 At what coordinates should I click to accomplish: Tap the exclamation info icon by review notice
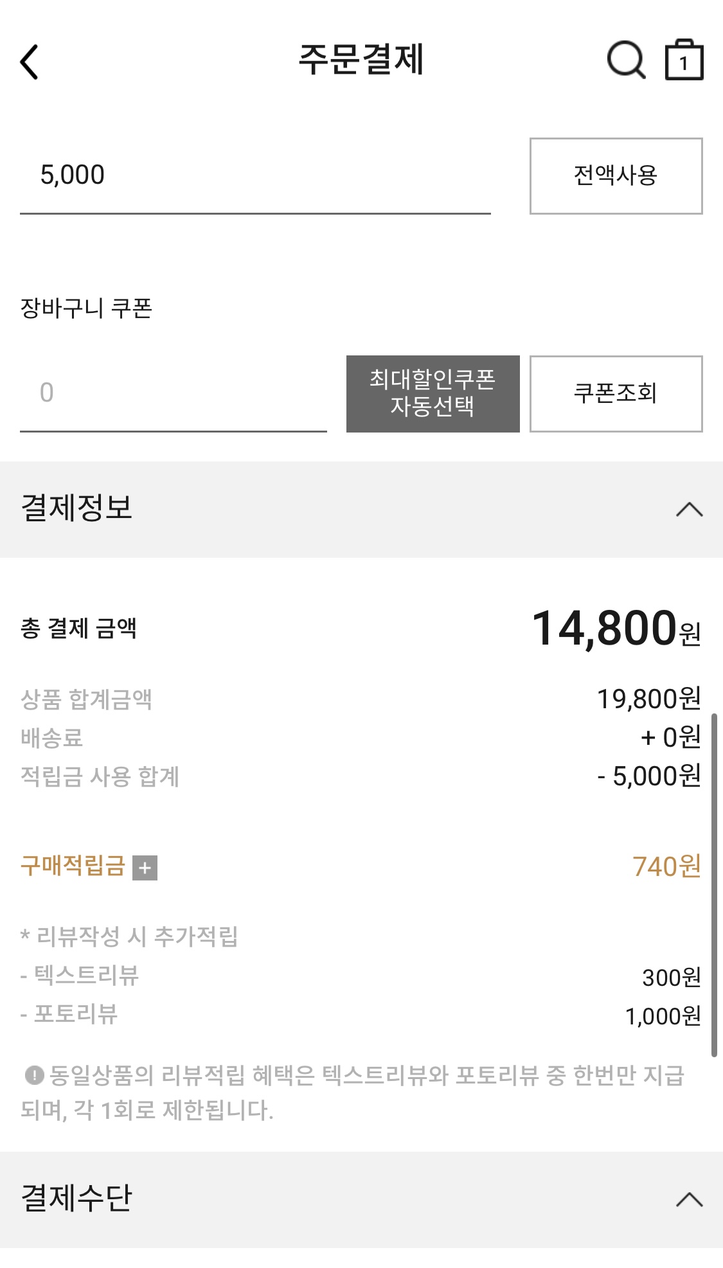click(34, 1075)
